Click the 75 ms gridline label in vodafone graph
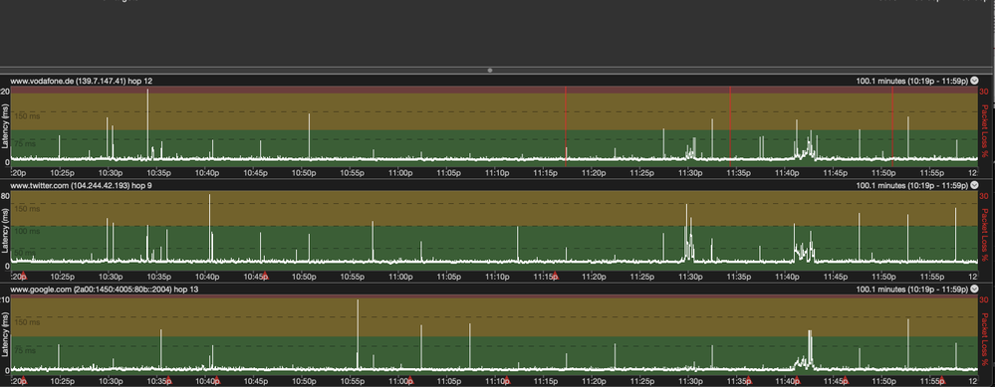The height and width of the screenshot is (387, 995). 26,144
